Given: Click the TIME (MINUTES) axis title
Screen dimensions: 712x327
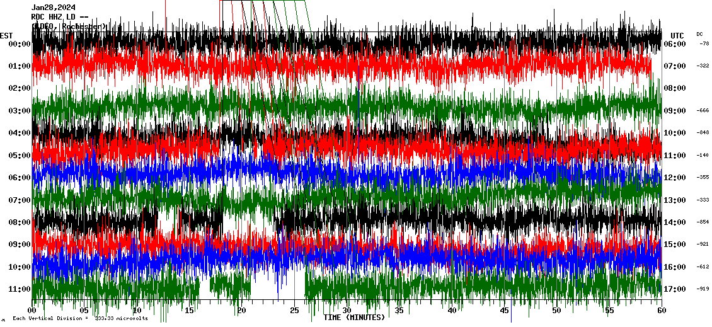Looking at the screenshot, I should [354, 318].
